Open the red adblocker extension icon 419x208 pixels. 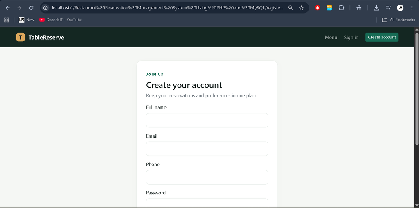tap(318, 8)
